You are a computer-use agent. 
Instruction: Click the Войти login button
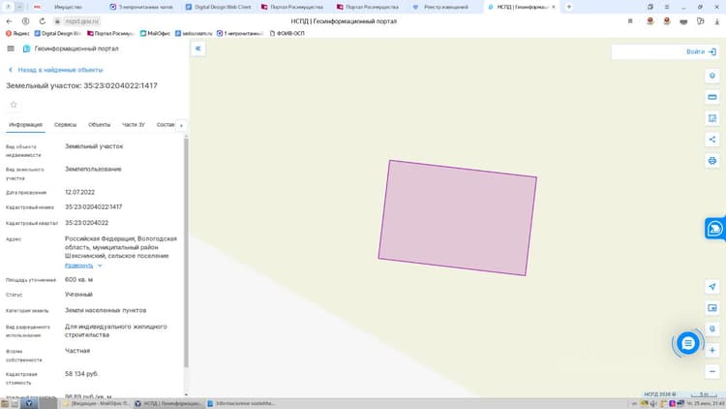(701, 52)
